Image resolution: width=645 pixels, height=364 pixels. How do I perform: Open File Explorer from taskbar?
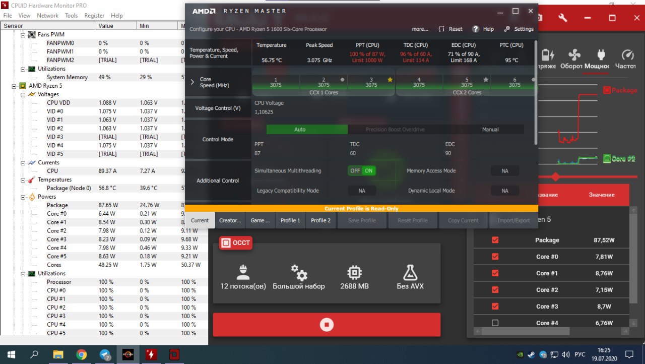pos(58,354)
